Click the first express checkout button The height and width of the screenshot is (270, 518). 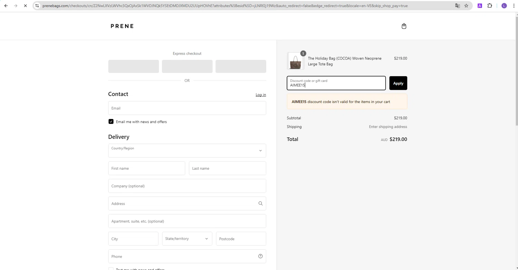click(134, 66)
